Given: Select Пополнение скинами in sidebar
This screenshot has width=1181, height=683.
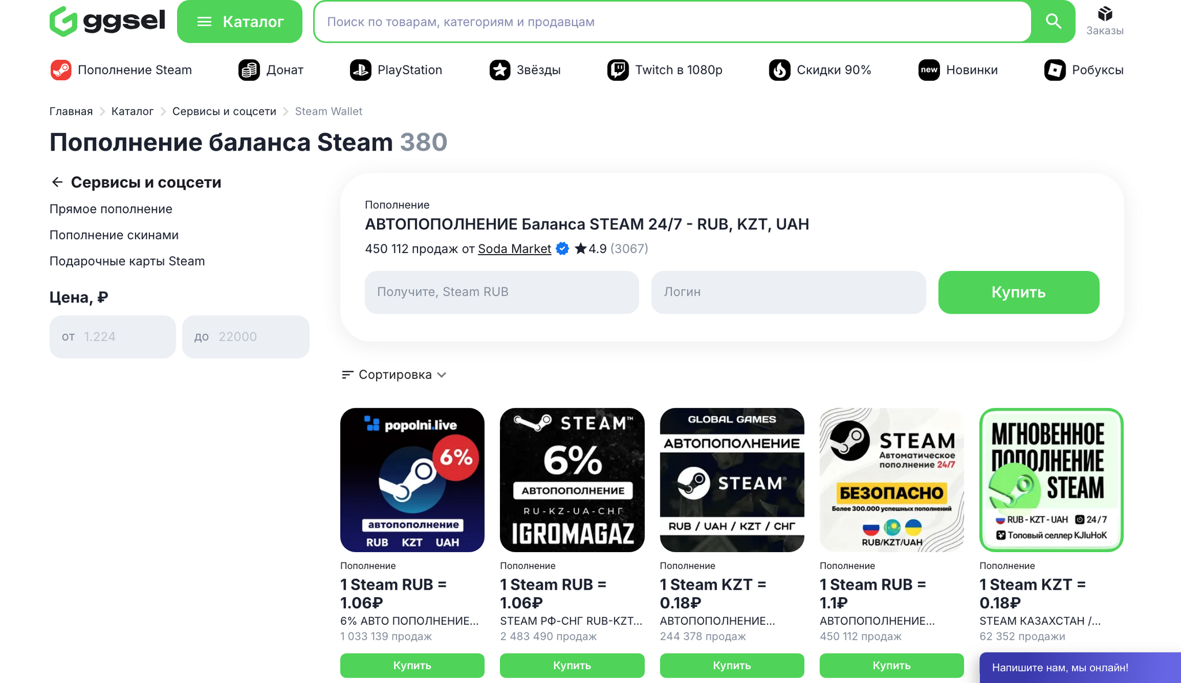Looking at the screenshot, I should pos(114,235).
